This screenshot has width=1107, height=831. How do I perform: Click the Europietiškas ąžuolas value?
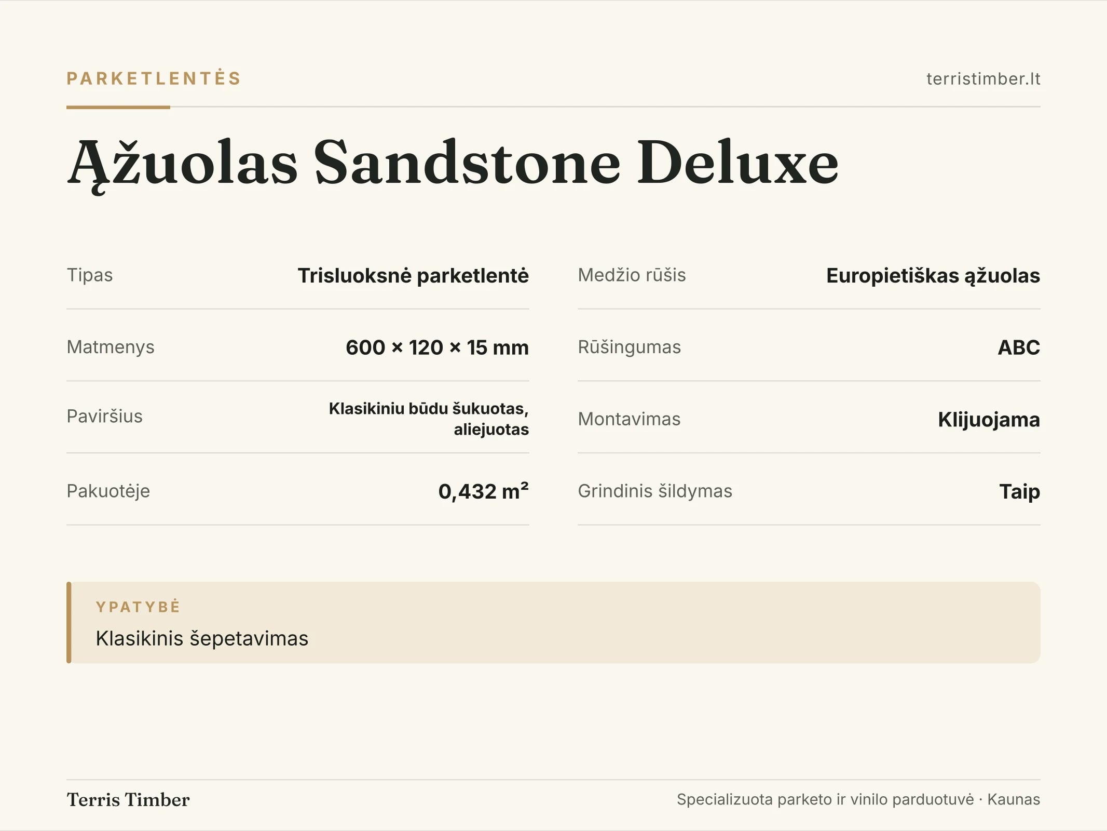click(x=933, y=276)
